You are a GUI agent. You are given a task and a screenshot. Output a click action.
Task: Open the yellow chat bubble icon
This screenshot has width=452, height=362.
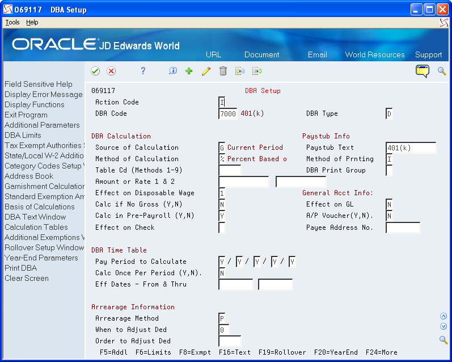tap(423, 71)
